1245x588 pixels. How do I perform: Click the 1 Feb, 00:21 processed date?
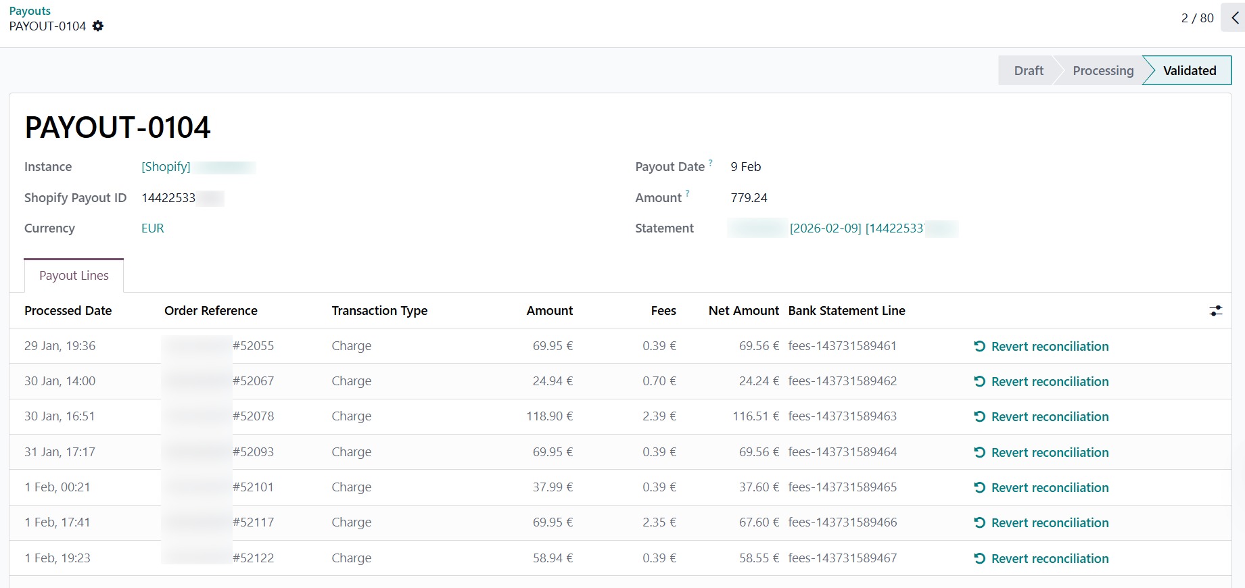(57, 487)
